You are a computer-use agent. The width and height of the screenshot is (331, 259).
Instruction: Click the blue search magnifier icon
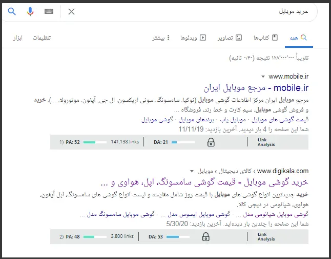(12, 11)
